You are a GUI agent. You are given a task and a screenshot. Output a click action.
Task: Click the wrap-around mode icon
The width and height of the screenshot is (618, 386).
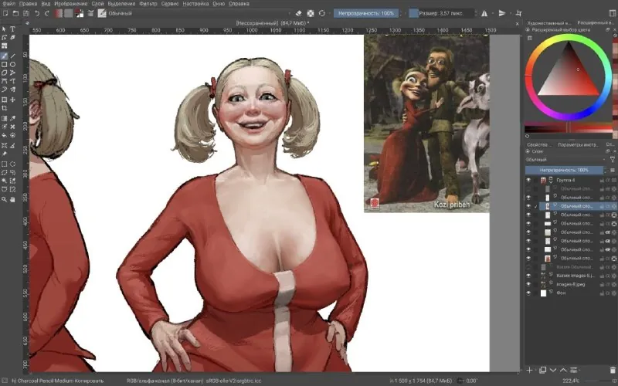(x=519, y=13)
